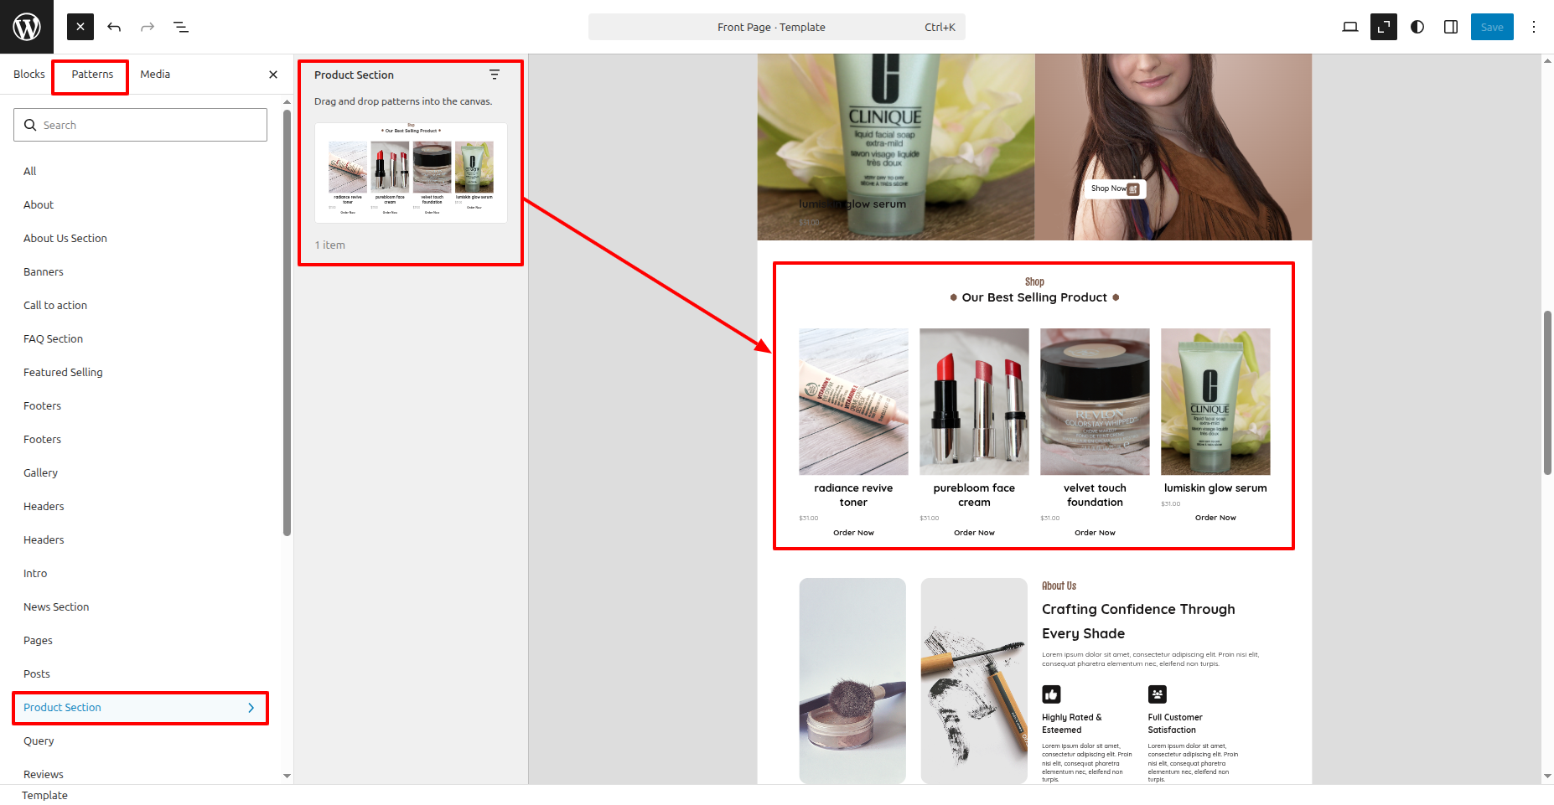Image resolution: width=1554 pixels, height=805 pixels.
Task: Click the Undo arrow icon
Action: click(x=114, y=27)
